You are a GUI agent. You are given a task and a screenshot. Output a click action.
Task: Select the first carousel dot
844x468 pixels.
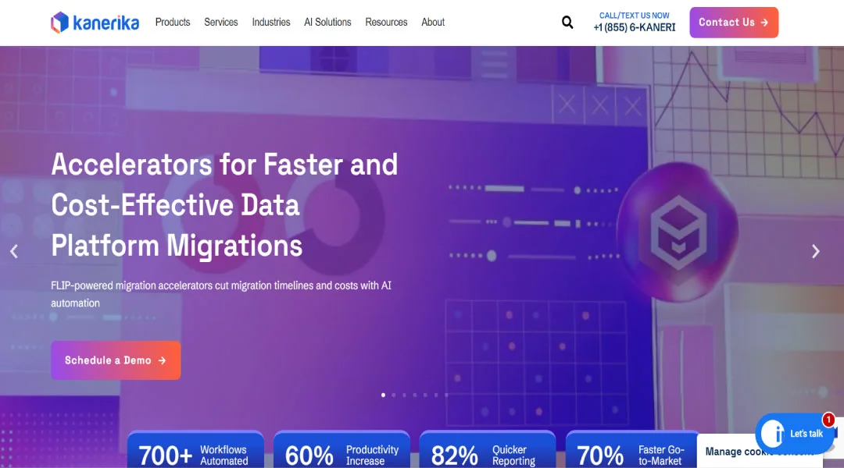click(383, 395)
